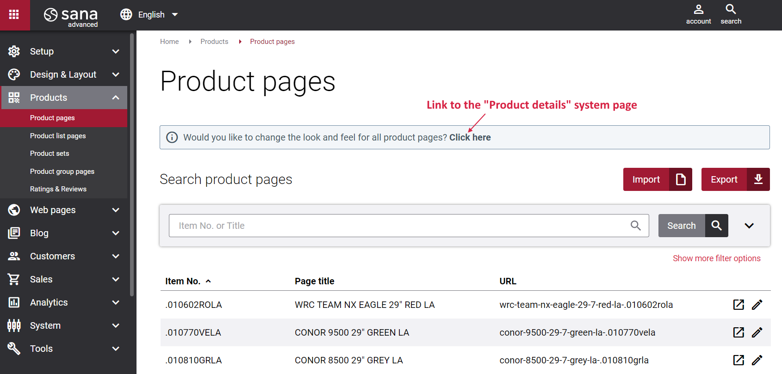The width and height of the screenshot is (782, 374).
Task: Click URL conor-9500-29-7-green-la-.010770vela
Action: tap(577, 332)
